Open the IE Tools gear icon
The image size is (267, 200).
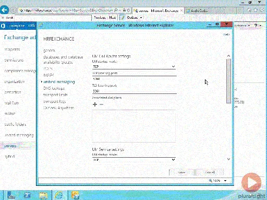coord(262,10)
